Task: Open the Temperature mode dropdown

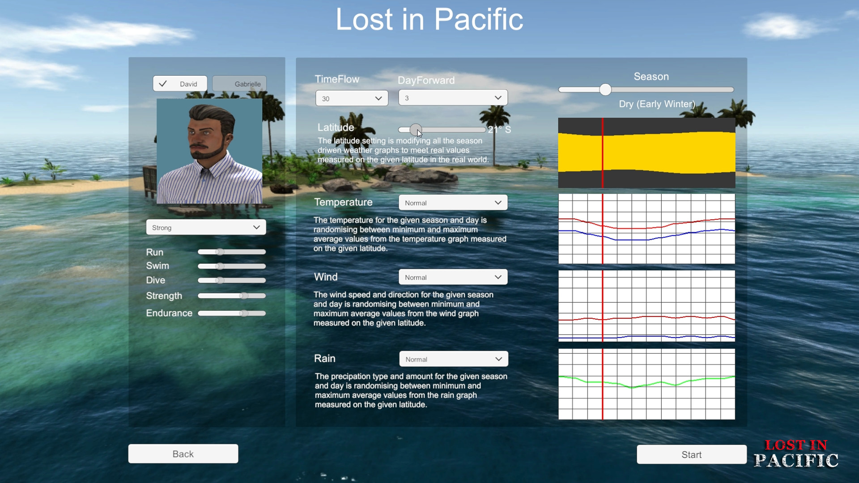Action: [453, 202]
